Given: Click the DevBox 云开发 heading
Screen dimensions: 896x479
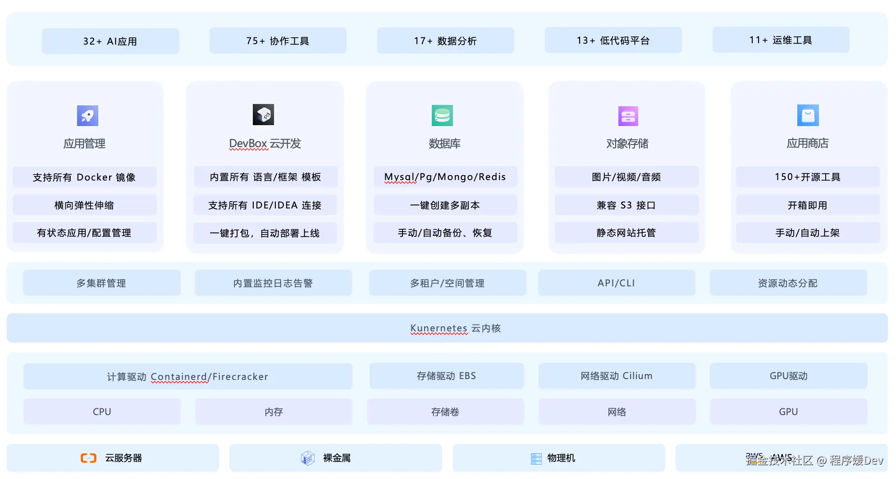Looking at the screenshot, I should pyautogui.click(x=265, y=144).
